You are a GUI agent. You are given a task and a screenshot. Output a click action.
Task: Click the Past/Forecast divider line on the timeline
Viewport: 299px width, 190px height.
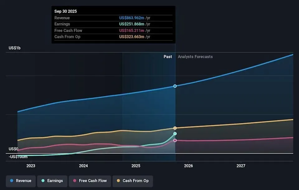[175, 102]
